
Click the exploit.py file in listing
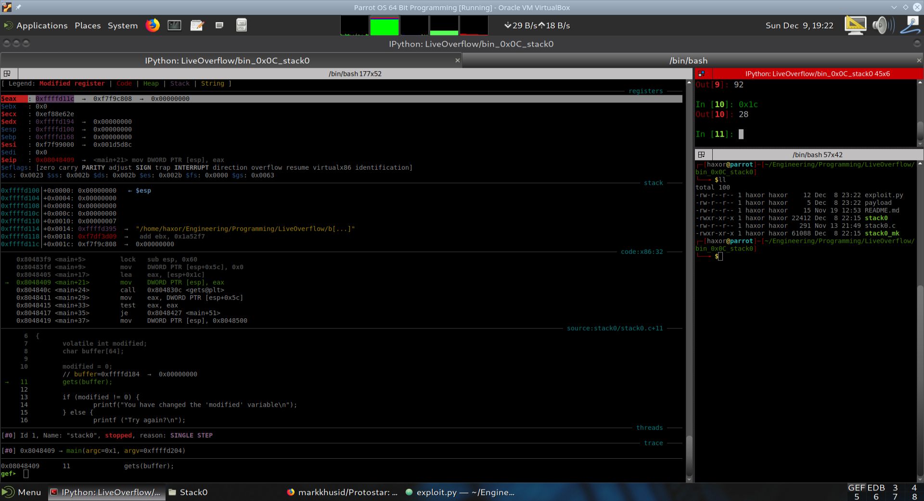click(x=884, y=195)
